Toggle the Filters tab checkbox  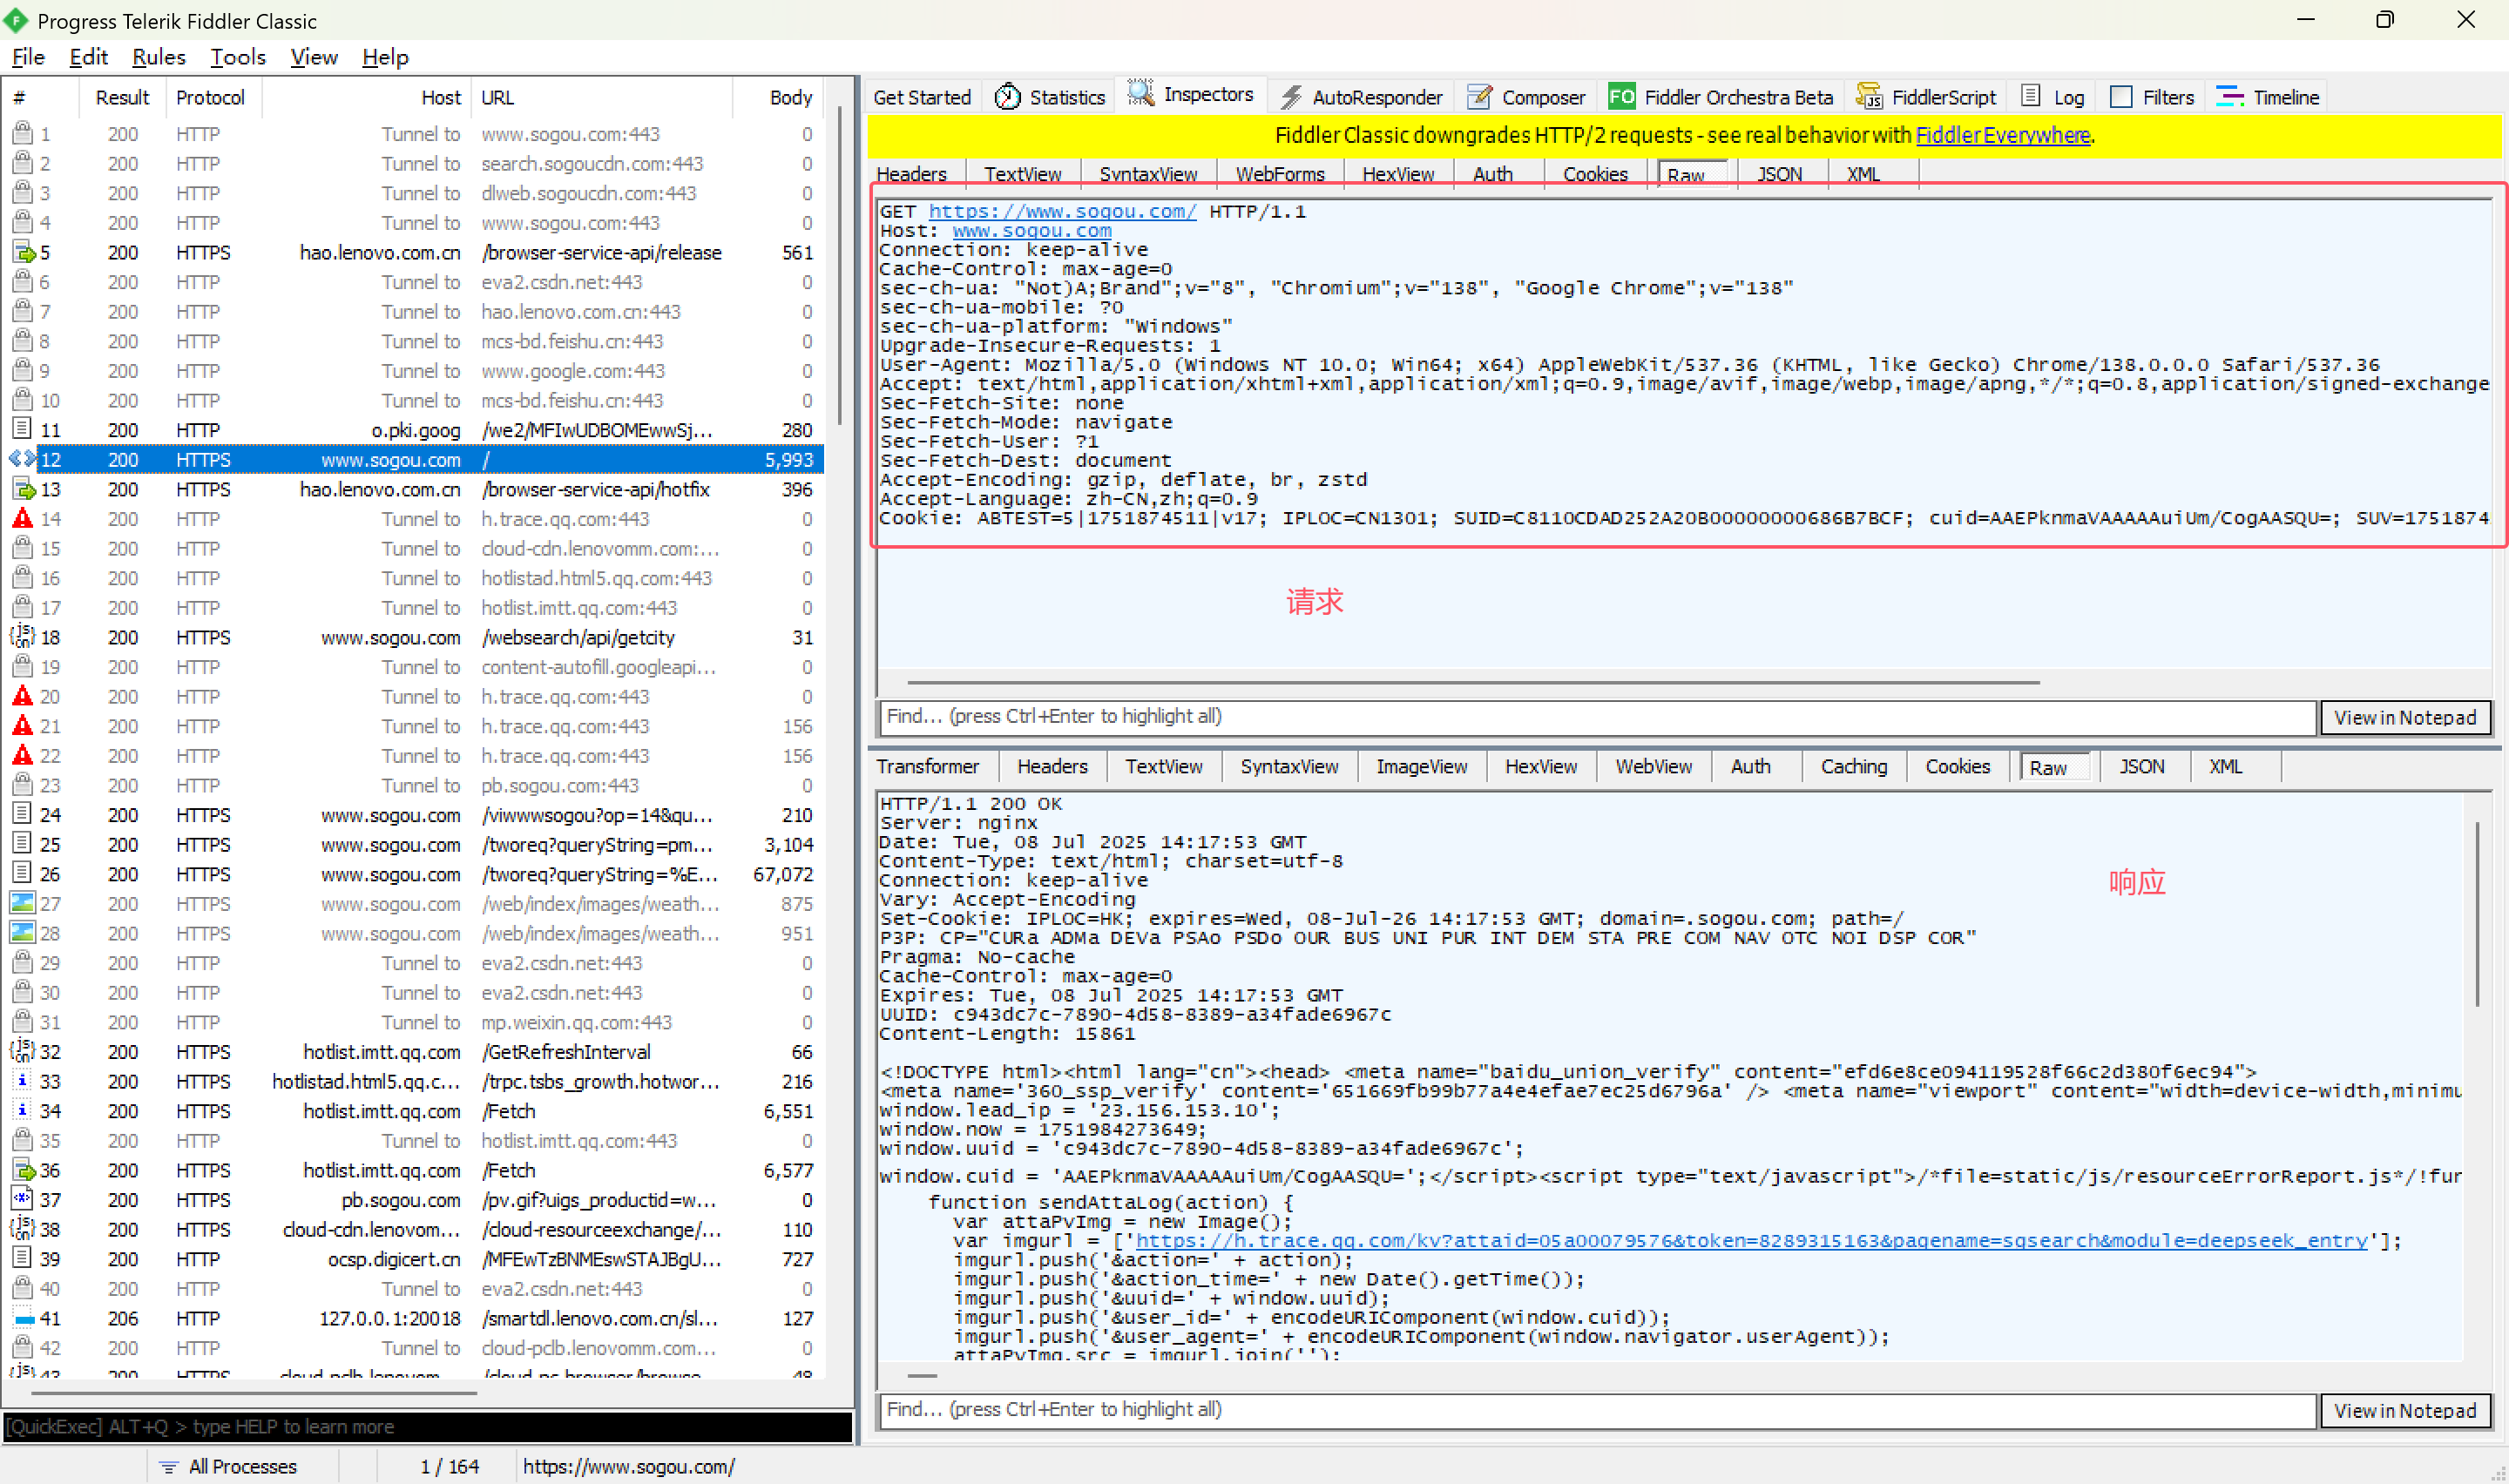click(2120, 97)
